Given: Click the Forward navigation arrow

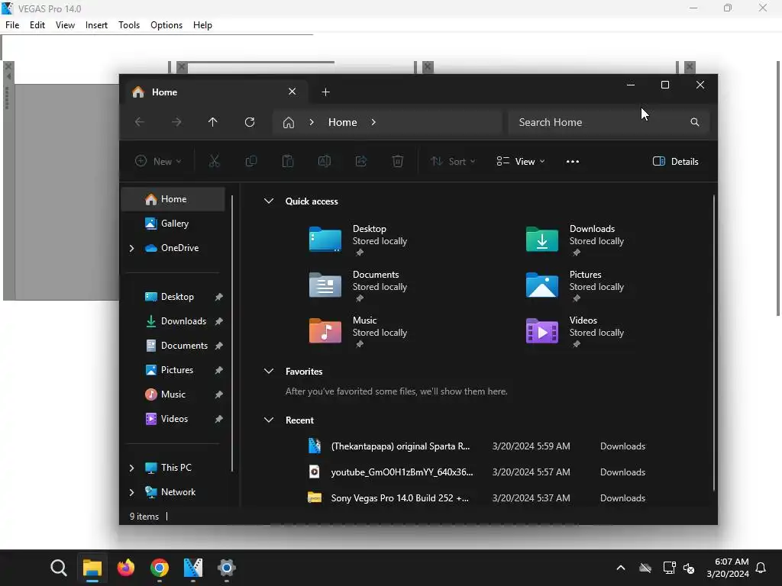Looking at the screenshot, I should [x=176, y=122].
